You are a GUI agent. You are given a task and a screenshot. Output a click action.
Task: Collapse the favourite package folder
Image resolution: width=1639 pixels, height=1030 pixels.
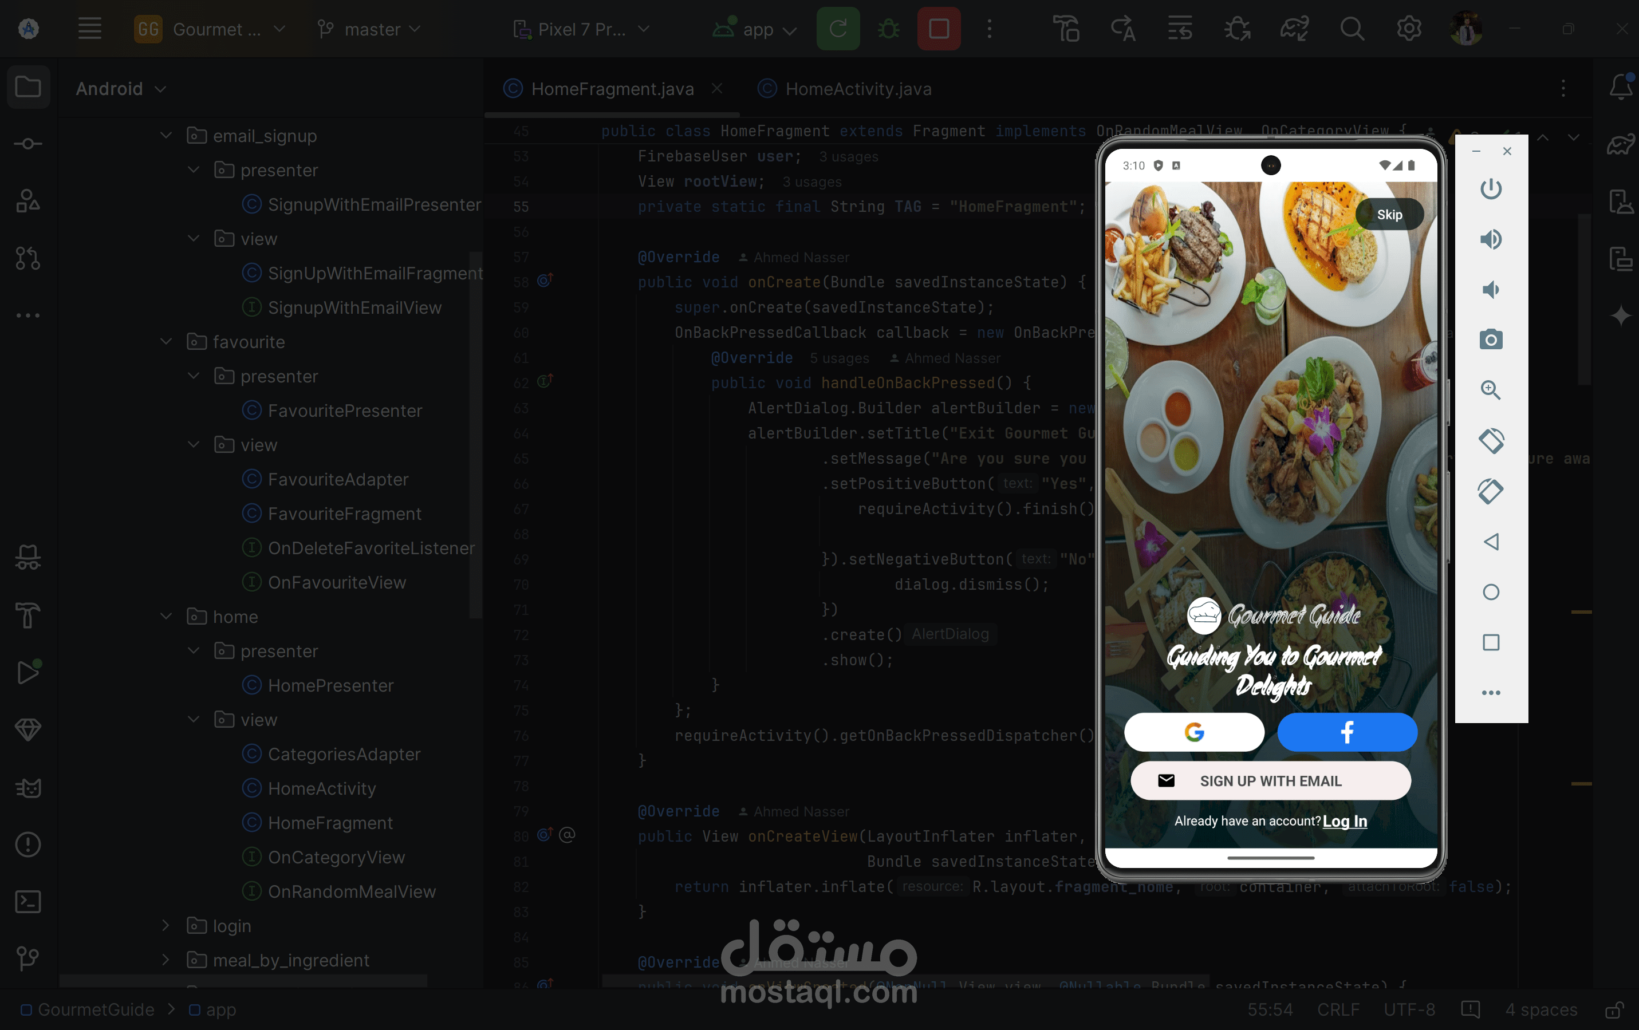coord(166,341)
